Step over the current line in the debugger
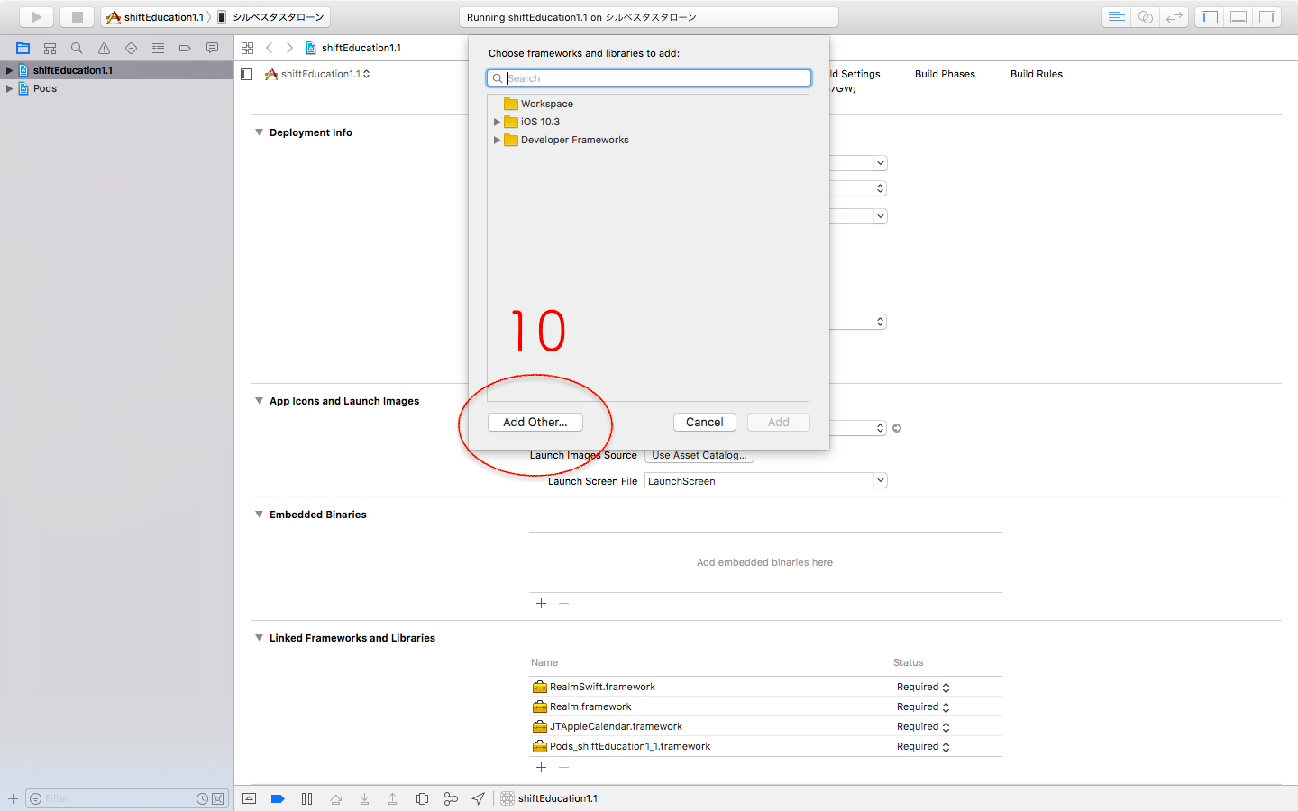This screenshot has height=811, width=1298. pos(336,798)
